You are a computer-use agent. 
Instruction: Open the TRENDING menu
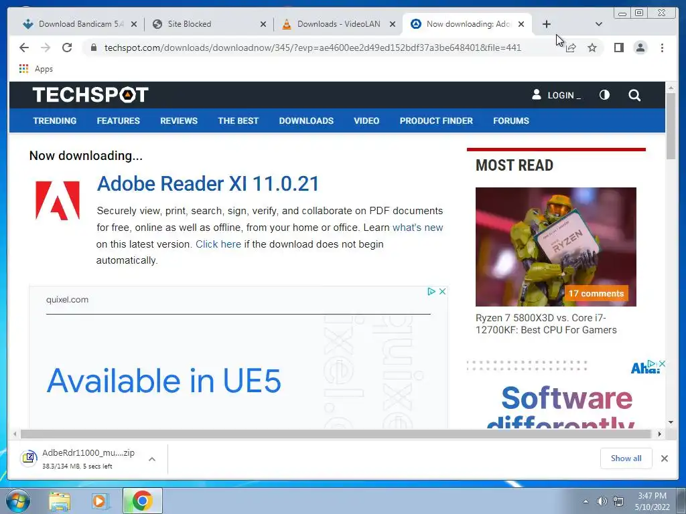pyautogui.click(x=55, y=120)
